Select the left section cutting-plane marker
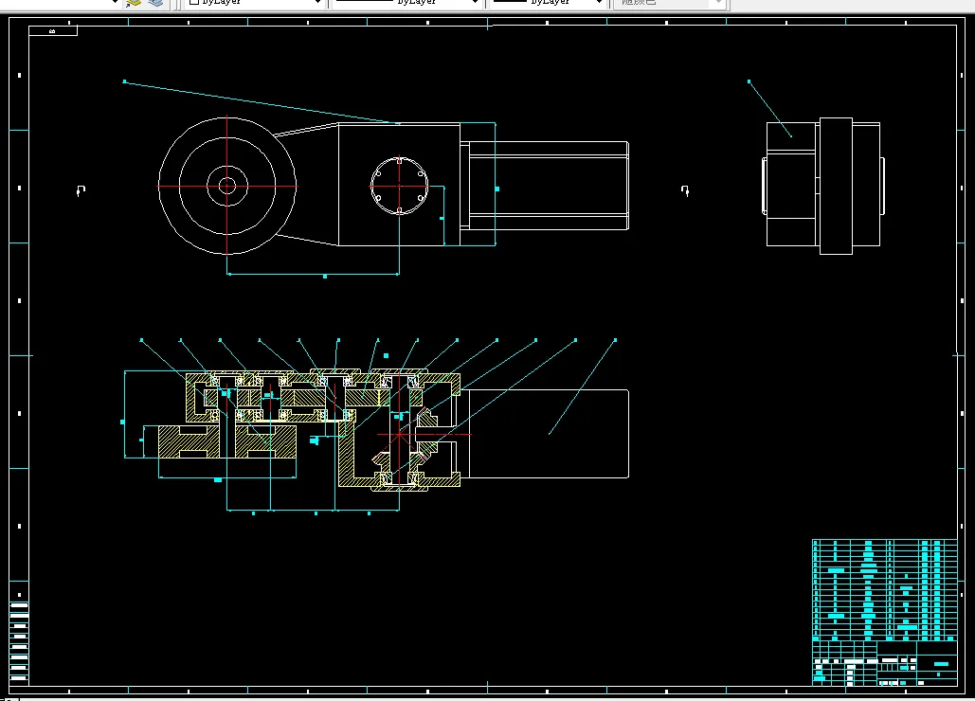The image size is (975, 701). pyautogui.click(x=81, y=190)
